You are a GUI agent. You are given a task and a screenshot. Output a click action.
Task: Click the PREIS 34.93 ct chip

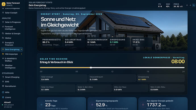[178, 5]
